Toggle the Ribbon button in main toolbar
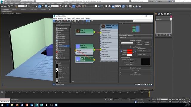This screenshot has width=191, height=107. point(113,6)
